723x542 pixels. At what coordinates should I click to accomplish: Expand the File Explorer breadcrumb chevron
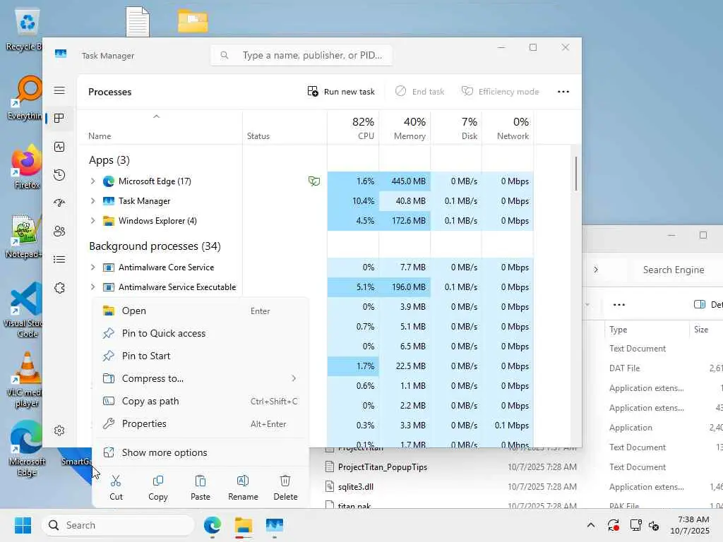click(596, 270)
